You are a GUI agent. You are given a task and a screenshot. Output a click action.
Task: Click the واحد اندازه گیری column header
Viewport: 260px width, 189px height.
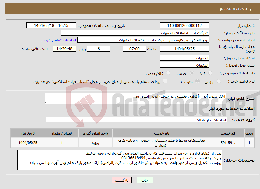tap(95, 133)
